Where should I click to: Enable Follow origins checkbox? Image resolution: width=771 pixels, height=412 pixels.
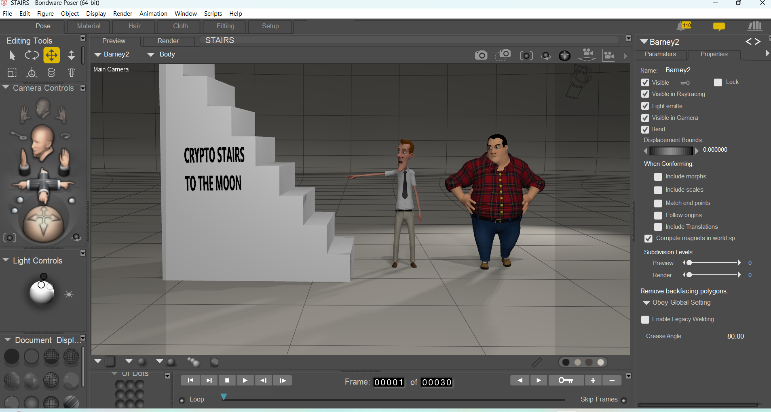tap(658, 215)
